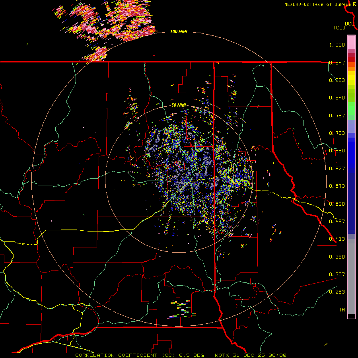The width and height of the screenshot is (358, 358).
Task: Pick the periwinkle band near 0.733
Action: tap(351, 126)
